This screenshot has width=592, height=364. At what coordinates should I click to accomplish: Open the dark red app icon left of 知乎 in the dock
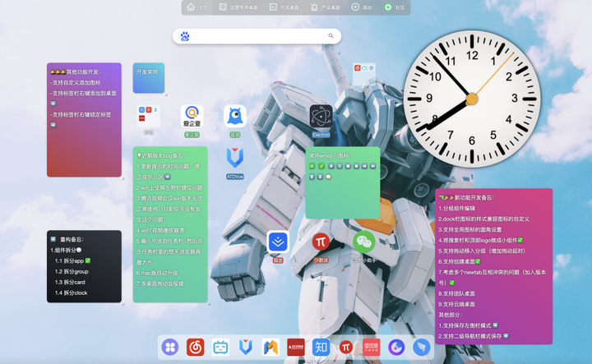(296, 347)
